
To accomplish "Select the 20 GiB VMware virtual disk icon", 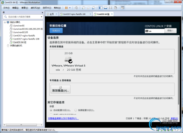I will point(69,60).
